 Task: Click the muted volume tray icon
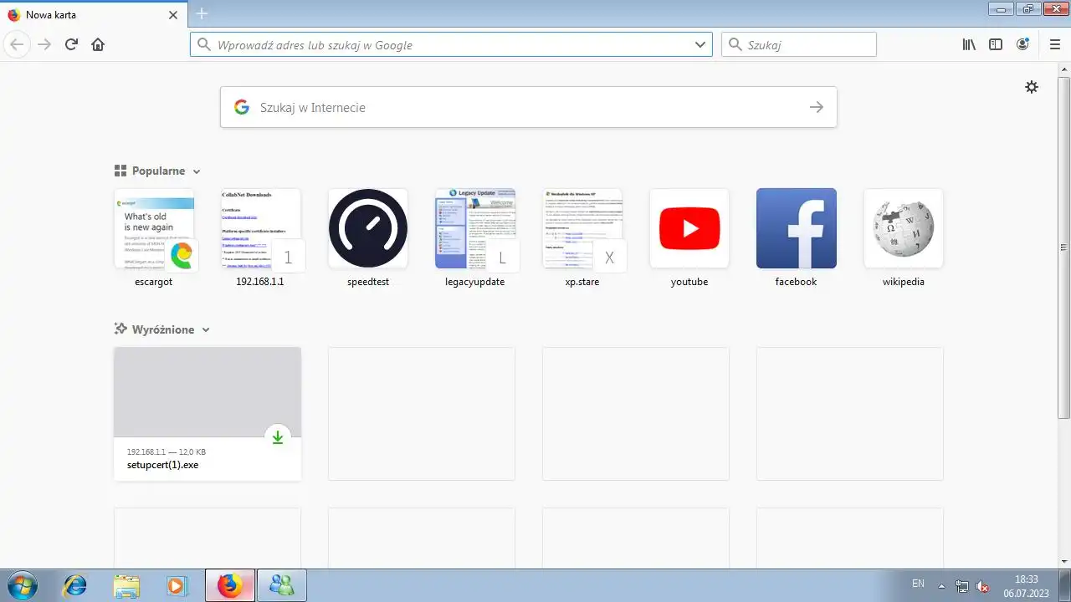(x=983, y=586)
